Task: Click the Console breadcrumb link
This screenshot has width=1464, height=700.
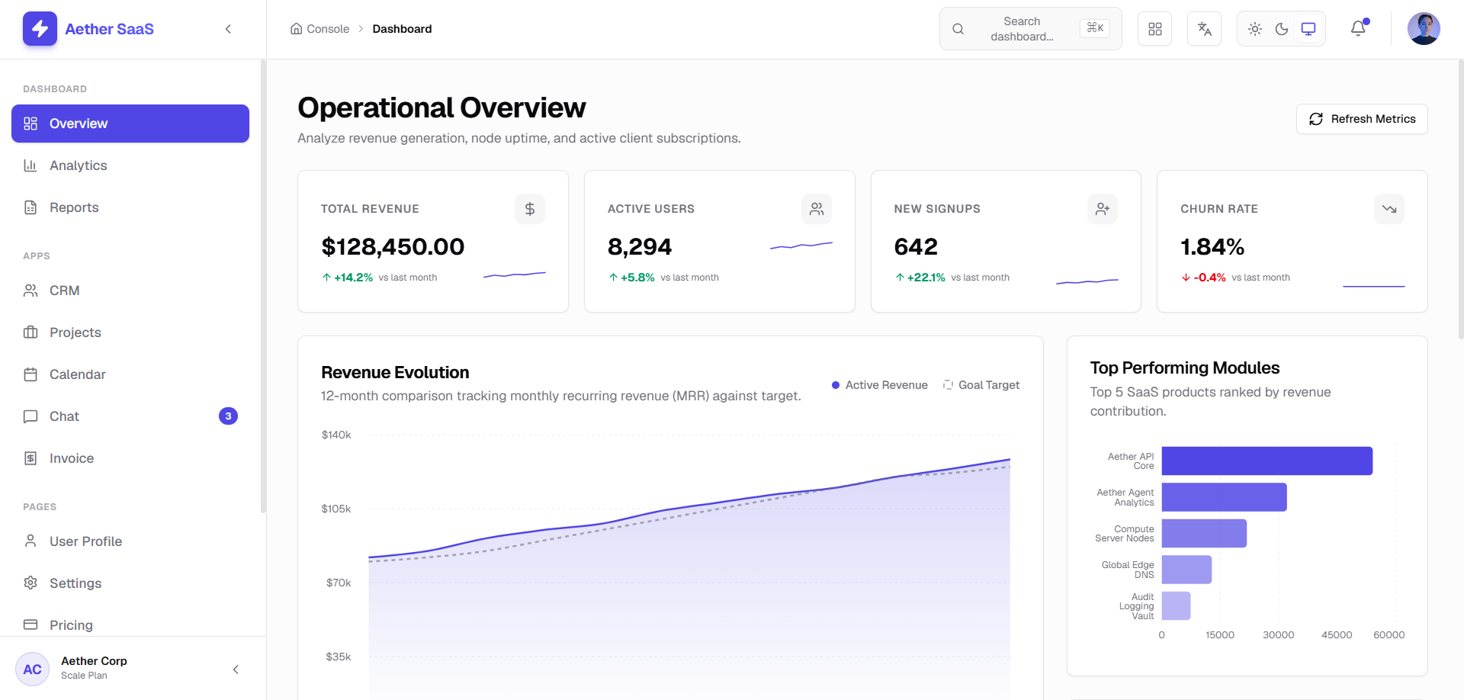Action: point(328,29)
